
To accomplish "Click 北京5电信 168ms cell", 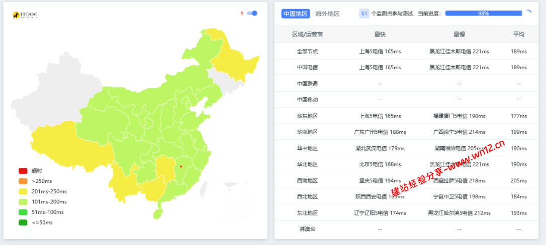I will (x=380, y=164).
